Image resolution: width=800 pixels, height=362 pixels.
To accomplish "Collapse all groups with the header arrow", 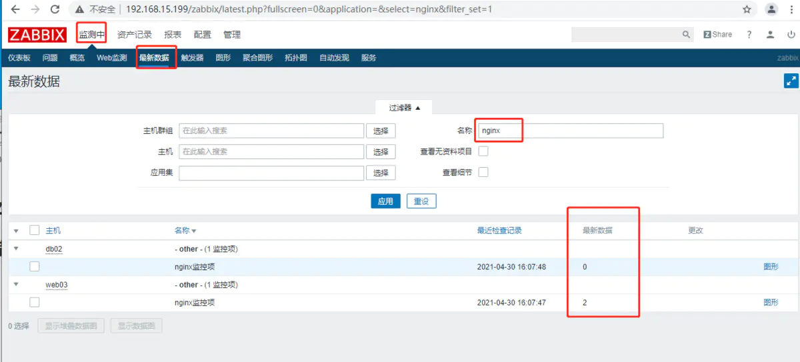I will [16, 230].
